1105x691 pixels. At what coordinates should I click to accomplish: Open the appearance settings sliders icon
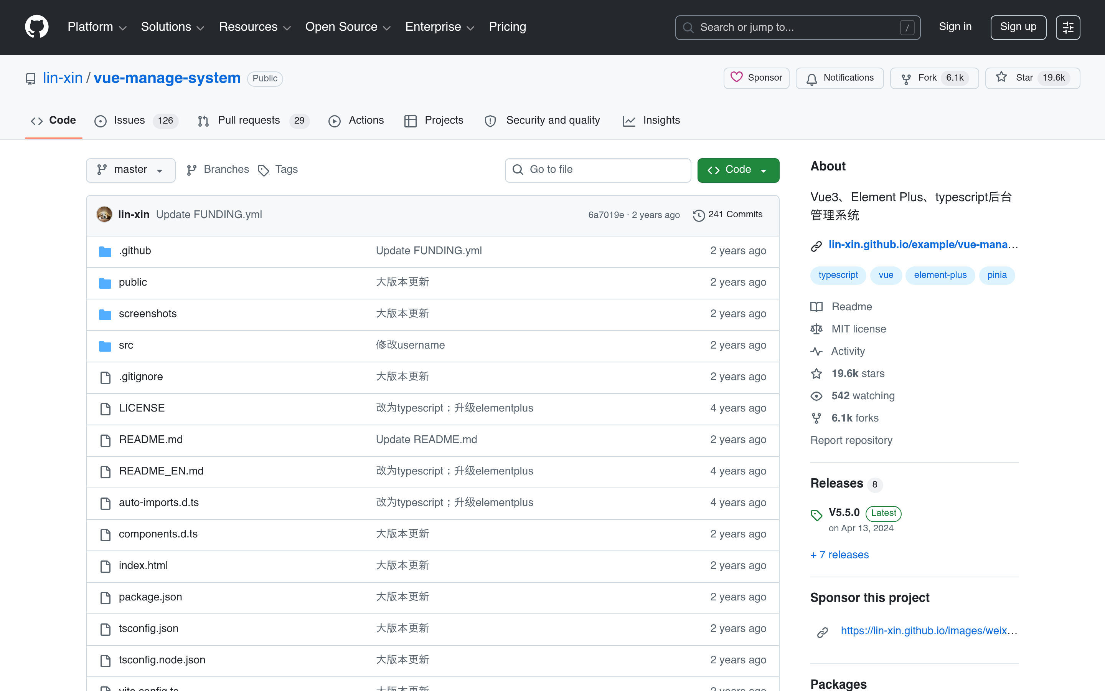1067,27
